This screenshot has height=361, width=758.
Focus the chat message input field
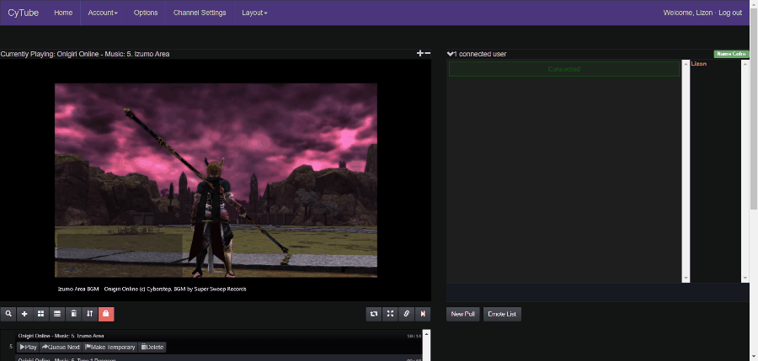597,292
